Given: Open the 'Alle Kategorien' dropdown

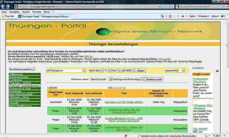Looking at the screenshot, I should (66, 70).
